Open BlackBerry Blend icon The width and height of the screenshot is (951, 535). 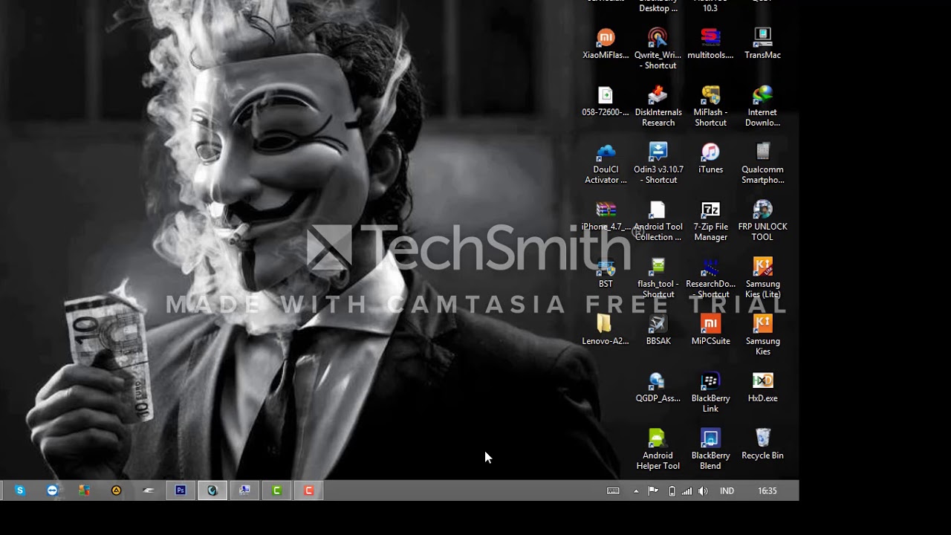click(710, 450)
